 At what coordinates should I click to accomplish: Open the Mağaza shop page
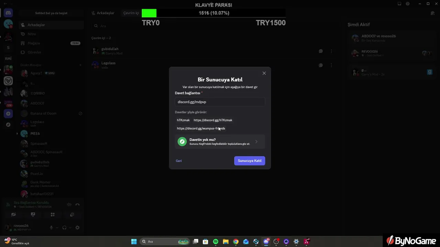point(51,43)
